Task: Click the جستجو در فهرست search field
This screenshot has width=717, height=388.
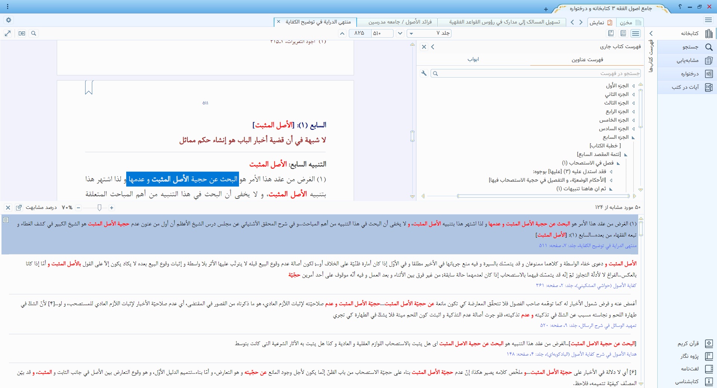Action: click(x=536, y=73)
